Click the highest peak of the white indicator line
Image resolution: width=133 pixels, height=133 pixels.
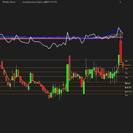coord(119,28)
